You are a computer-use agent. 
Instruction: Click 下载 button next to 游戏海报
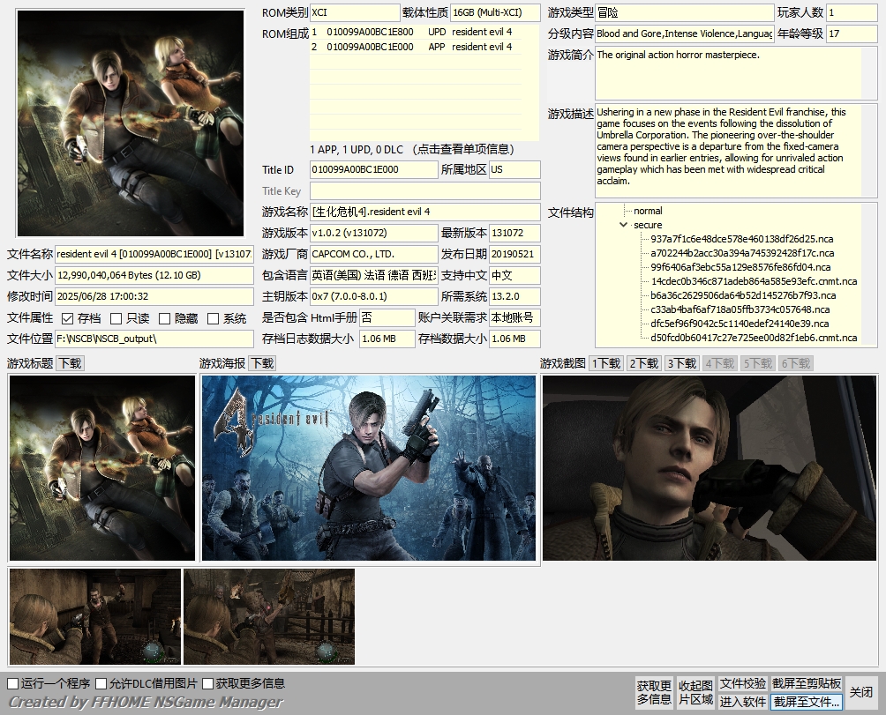(x=262, y=363)
